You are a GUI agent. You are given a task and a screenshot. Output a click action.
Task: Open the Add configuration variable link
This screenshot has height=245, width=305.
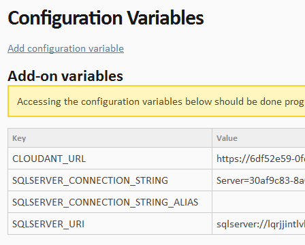[65, 48]
